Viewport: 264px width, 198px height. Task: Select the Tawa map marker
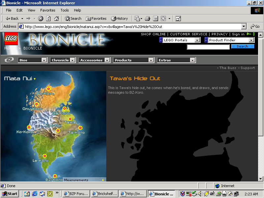point(70,119)
